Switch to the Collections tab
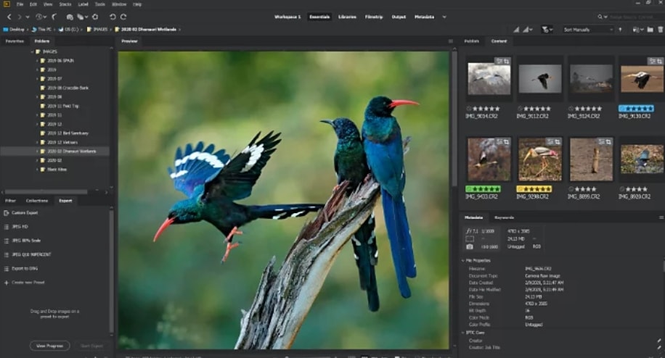Image resolution: width=665 pixels, height=358 pixels. [37, 201]
